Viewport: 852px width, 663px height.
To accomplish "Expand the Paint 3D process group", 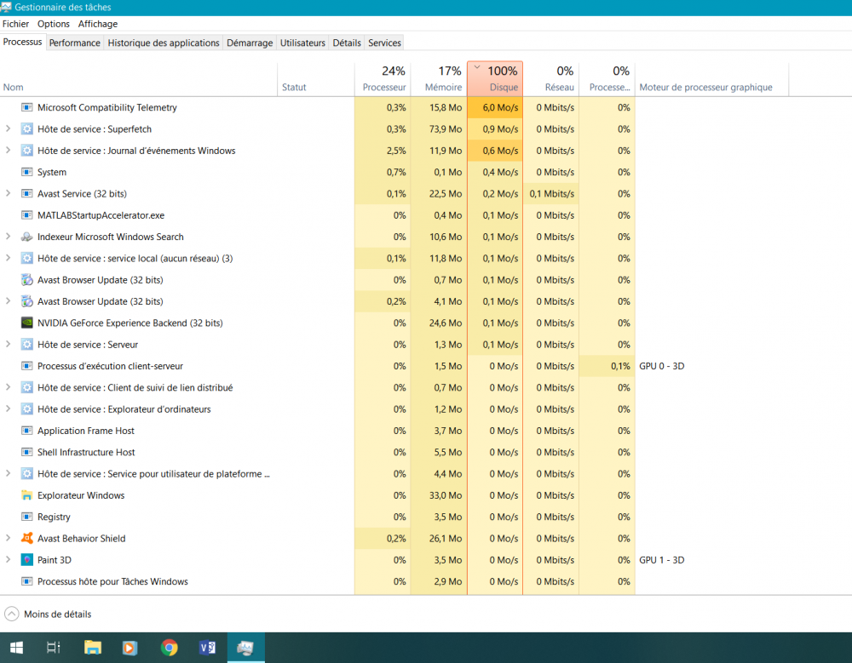I will (8, 560).
